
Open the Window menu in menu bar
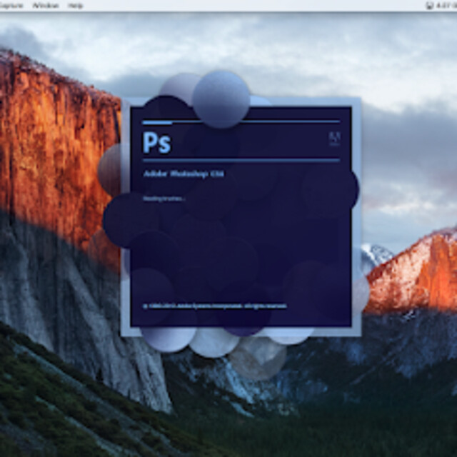tap(46, 5)
